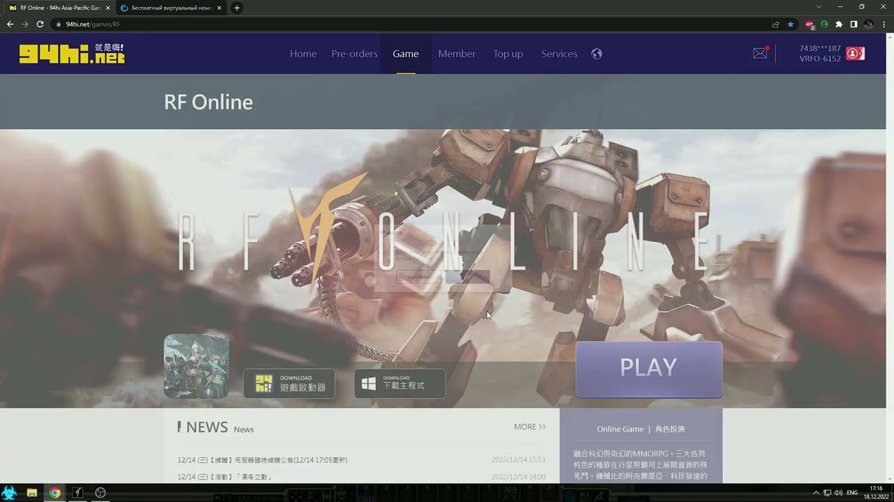The width and height of the screenshot is (894, 502).
Task: Click the ENG input language indicator
Action: pos(853,493)
